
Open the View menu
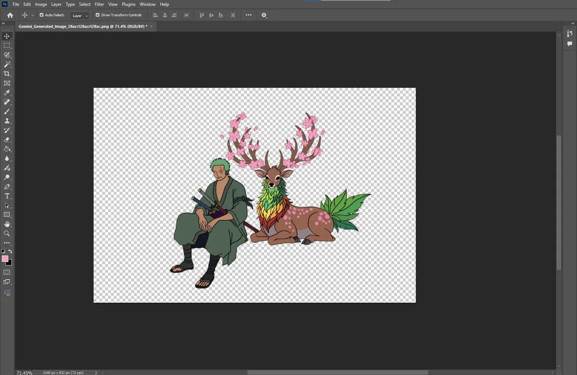(113, 4)
